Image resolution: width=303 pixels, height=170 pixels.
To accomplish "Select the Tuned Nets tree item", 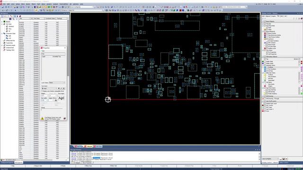I will point(9,43).
